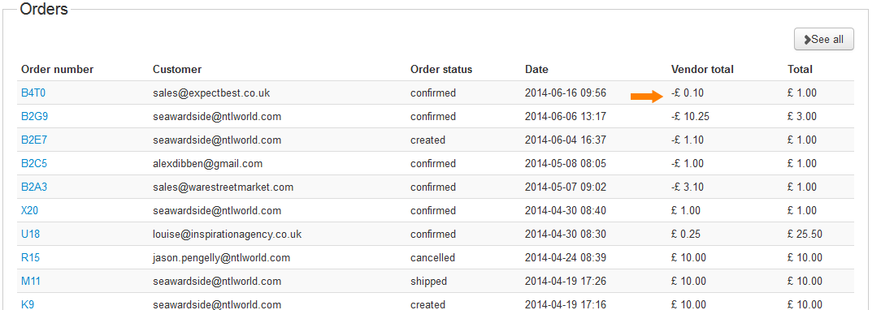Click the Vendor total column header
Viewport: 881px width, 310px height.
click(702, 70)
